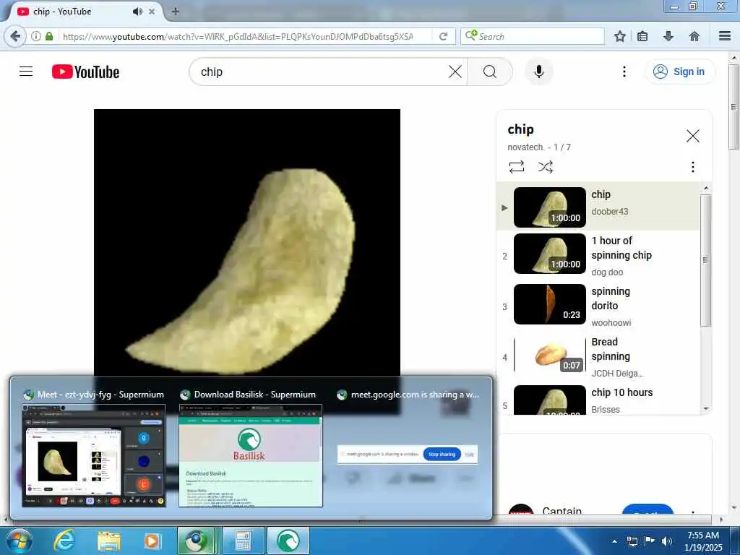The width and height of the screenshot is (740, 555).
Task: Open the system tray volume speaker icon
Action: pos(666,541)
